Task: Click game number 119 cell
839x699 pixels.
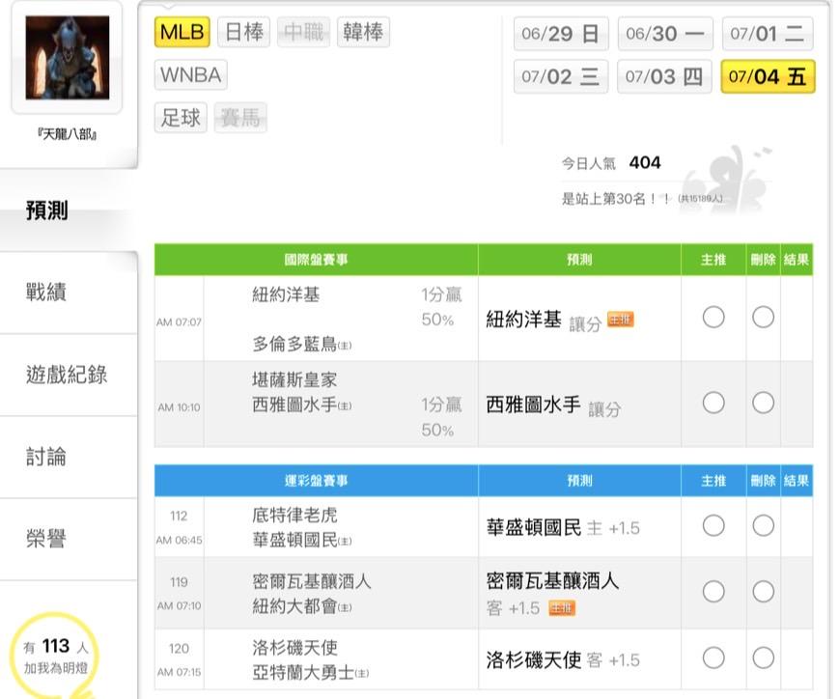Action: tap(179, 582)
